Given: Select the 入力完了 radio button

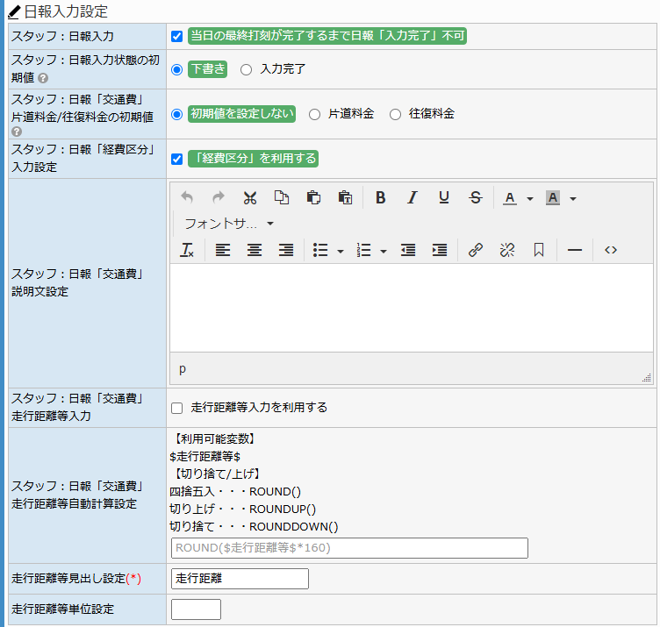Looking at the screenshot, I should point(247,69).
